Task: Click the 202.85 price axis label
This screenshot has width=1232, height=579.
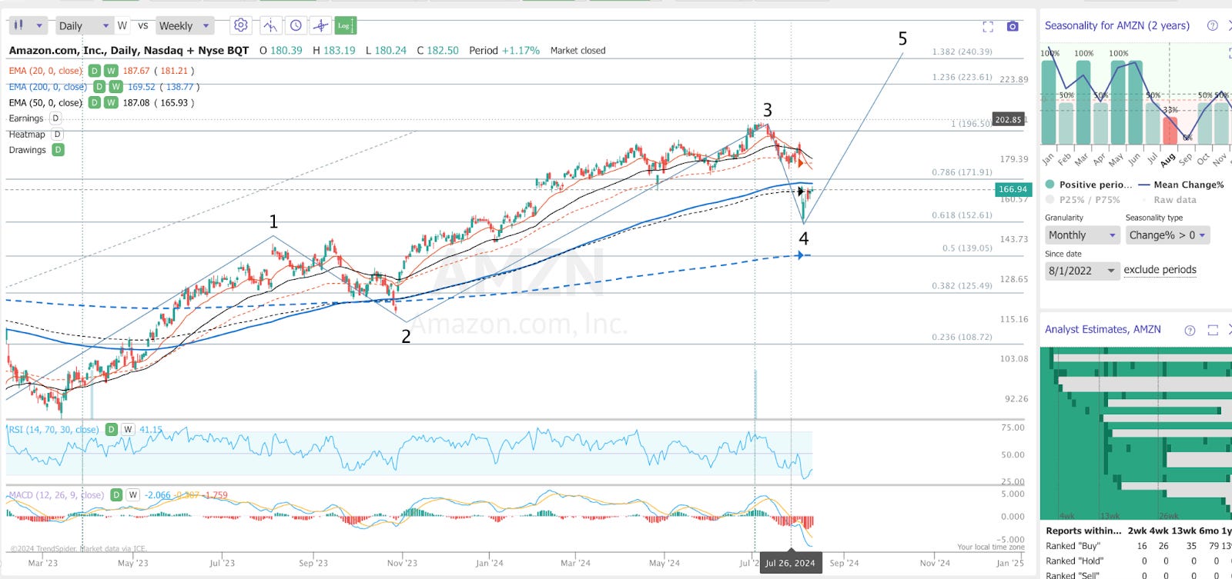Action: (1008, 119)
